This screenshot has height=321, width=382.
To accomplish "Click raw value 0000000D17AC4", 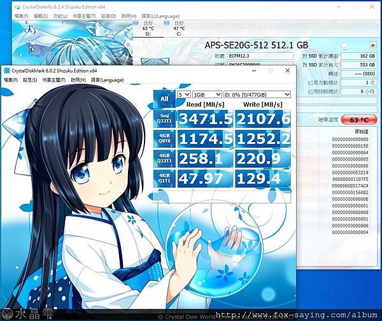I will click(x=350, y=186).
